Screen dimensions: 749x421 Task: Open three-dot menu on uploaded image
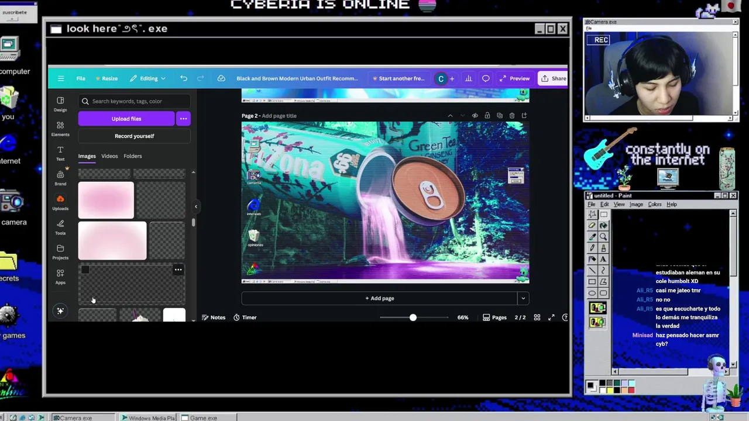tap(178, 270)
